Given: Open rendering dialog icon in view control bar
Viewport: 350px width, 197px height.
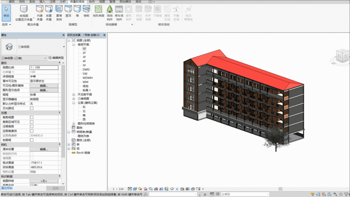Looking at the screenshot, I should point(151,189).
